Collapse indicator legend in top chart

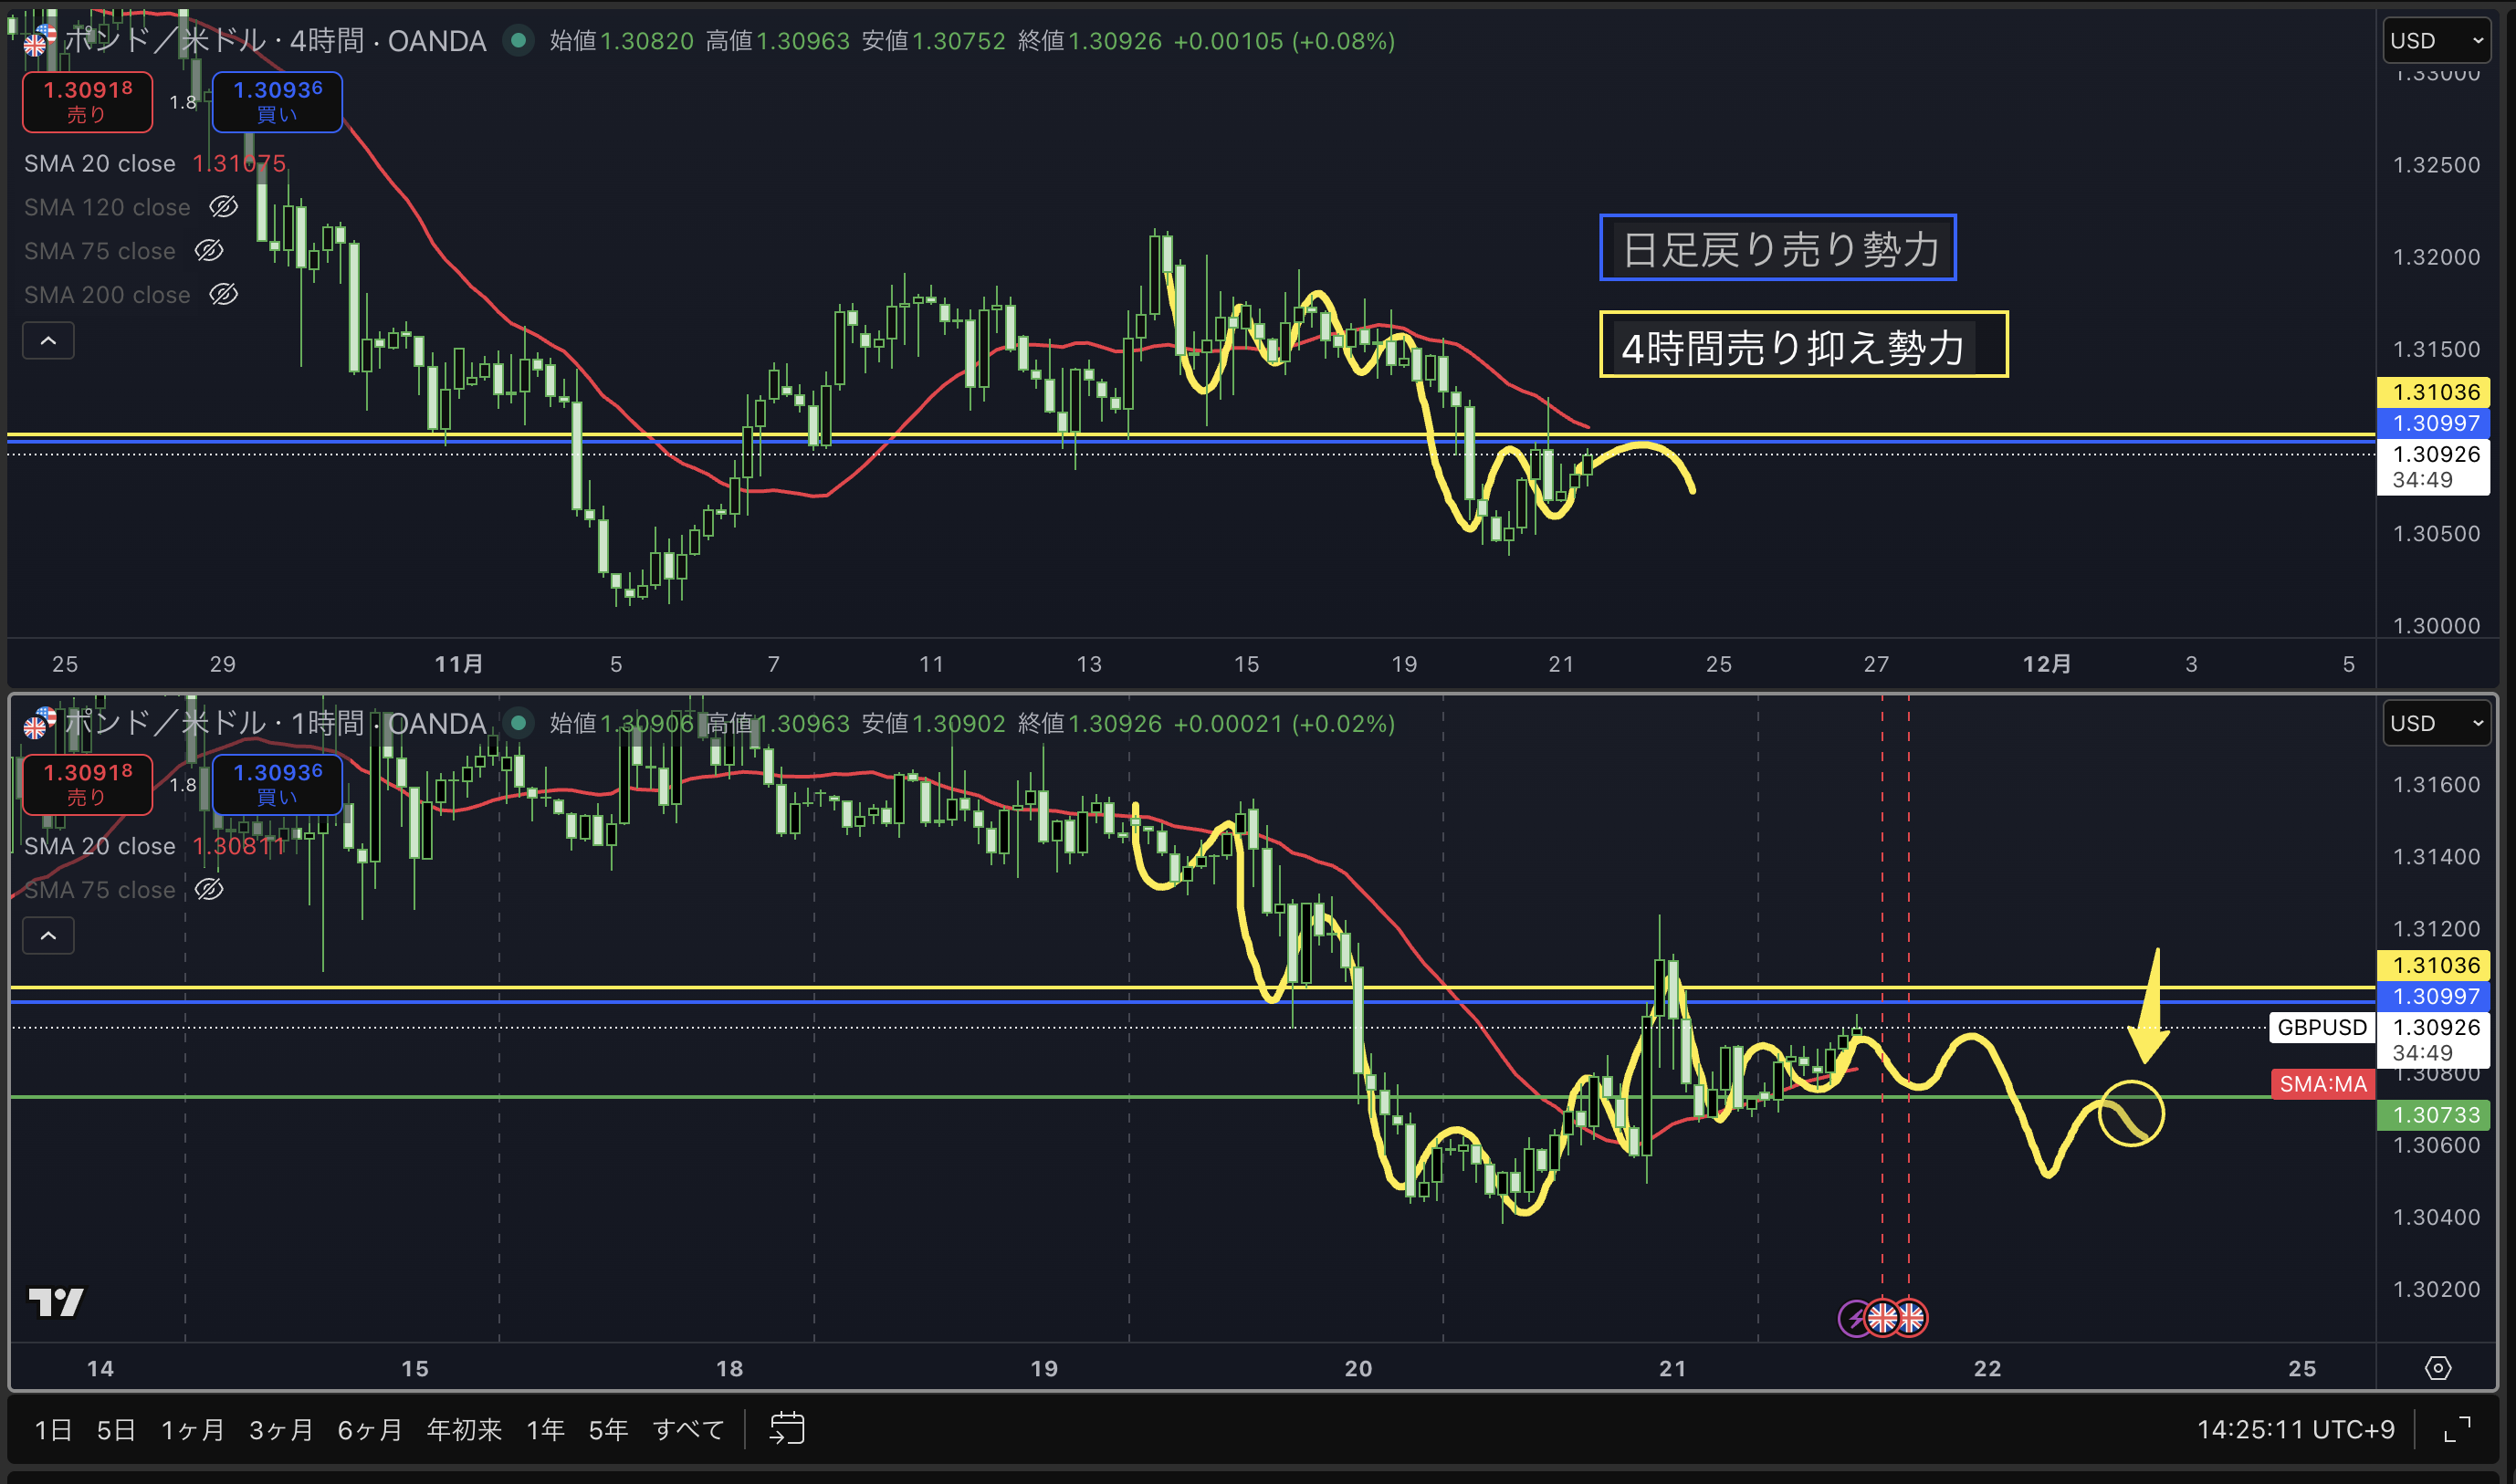pos(48,341)
